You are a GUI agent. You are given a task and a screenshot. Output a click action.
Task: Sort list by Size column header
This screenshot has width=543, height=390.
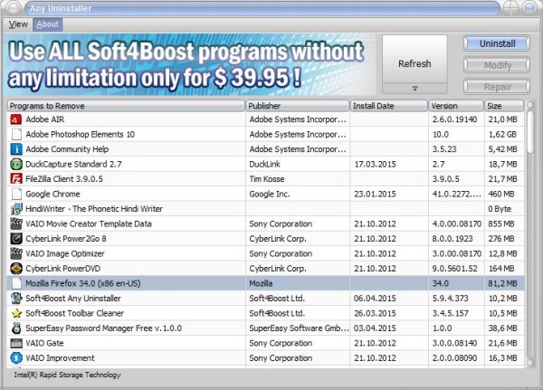pyautogui.click(x=504, y=106)
